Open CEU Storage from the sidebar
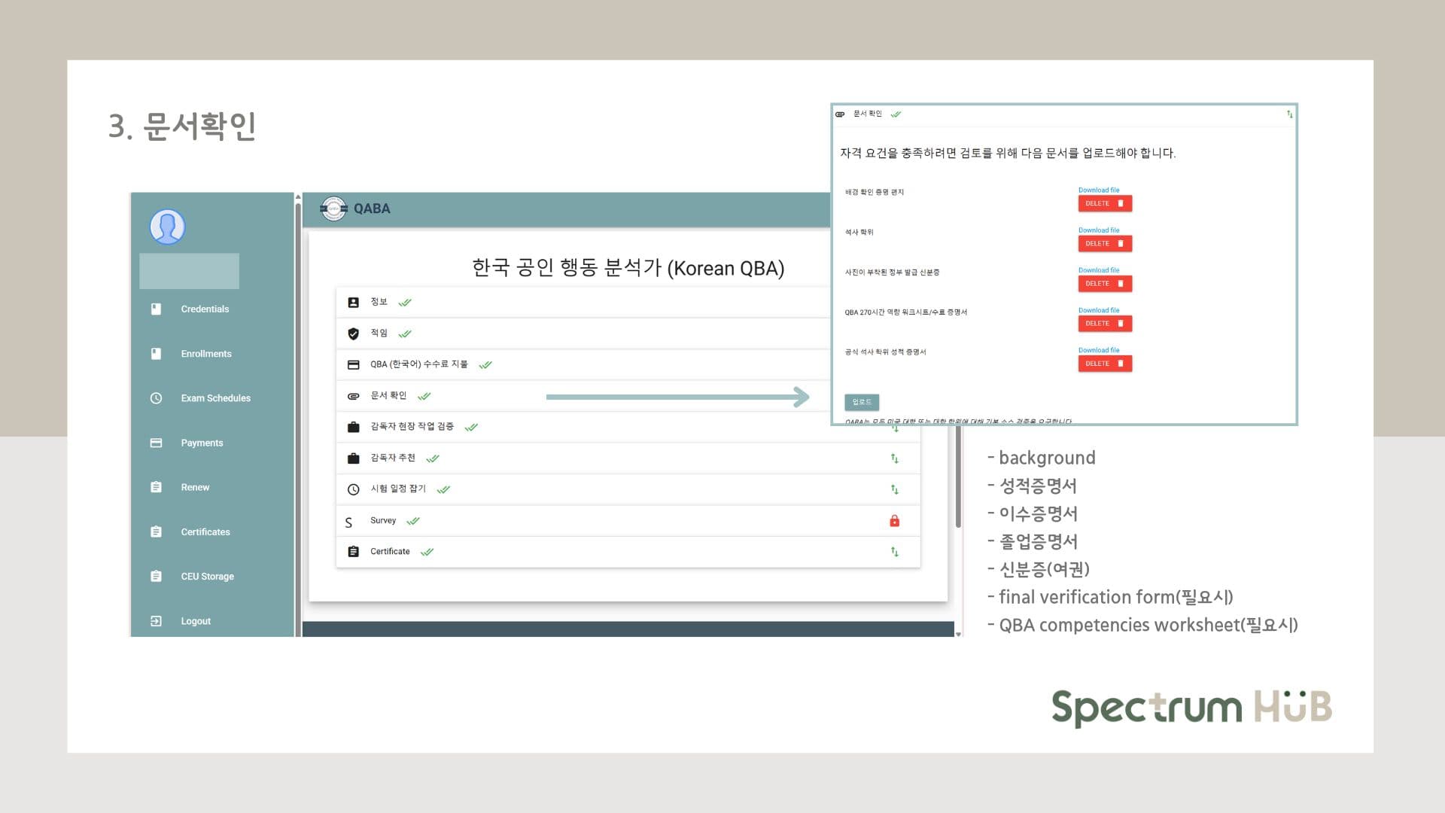 point(207,577)
